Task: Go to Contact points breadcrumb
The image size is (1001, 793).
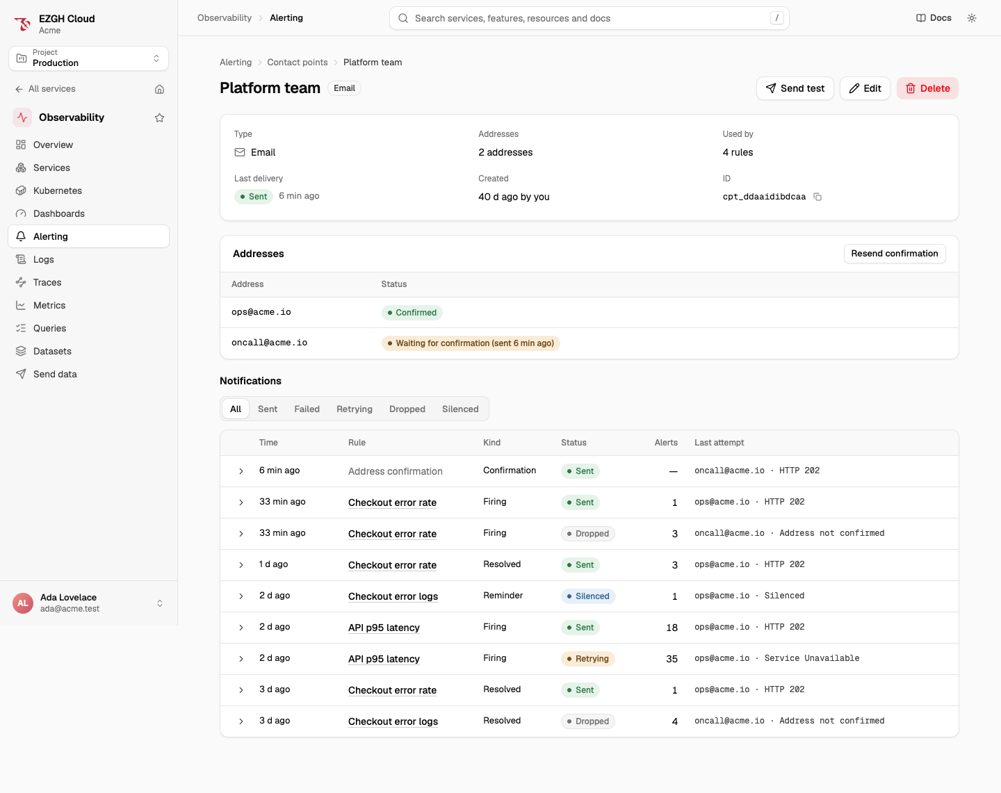Action: click(298, 63)
